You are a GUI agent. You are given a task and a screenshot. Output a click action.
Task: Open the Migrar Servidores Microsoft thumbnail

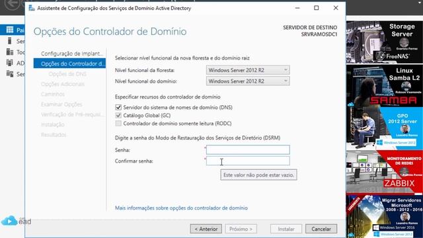click(x=385, y=216)
